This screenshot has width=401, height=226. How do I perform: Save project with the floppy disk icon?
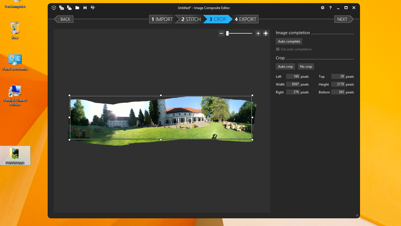click(x=85, y=8)
